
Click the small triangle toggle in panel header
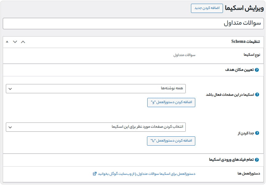point(7,42)
